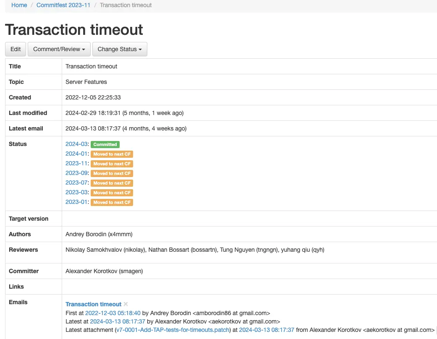Open the 2023-11 commitfest page

click(x=76, y=163)
